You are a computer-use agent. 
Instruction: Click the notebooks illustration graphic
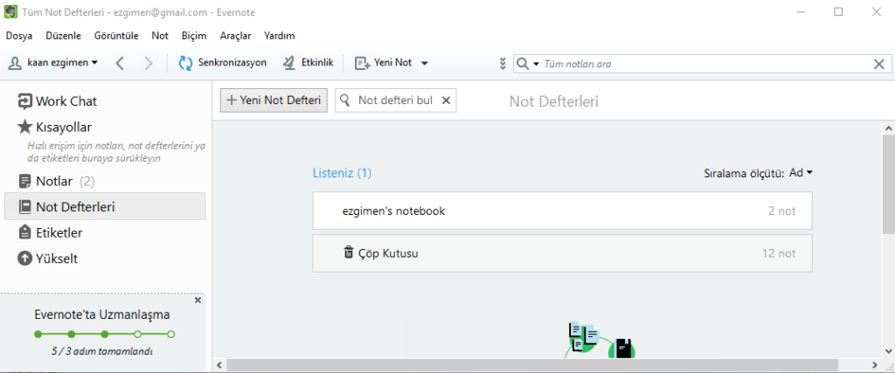[600, 340]
